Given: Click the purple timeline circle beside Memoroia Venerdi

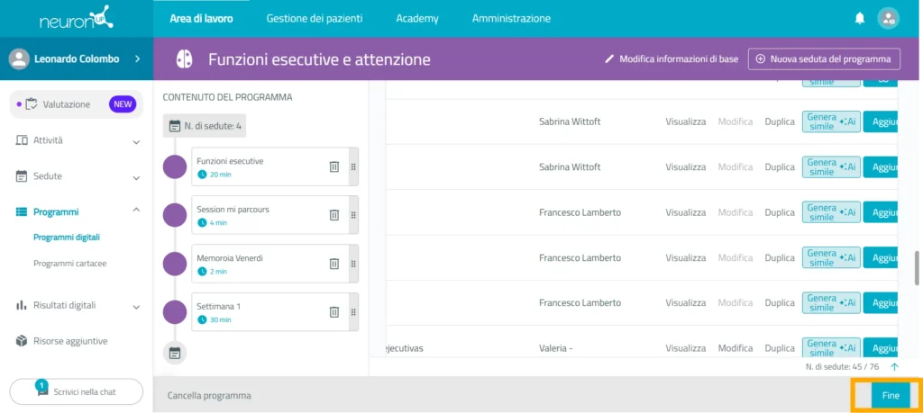Looking at the screenshot, I should click(x=175, y=264).
